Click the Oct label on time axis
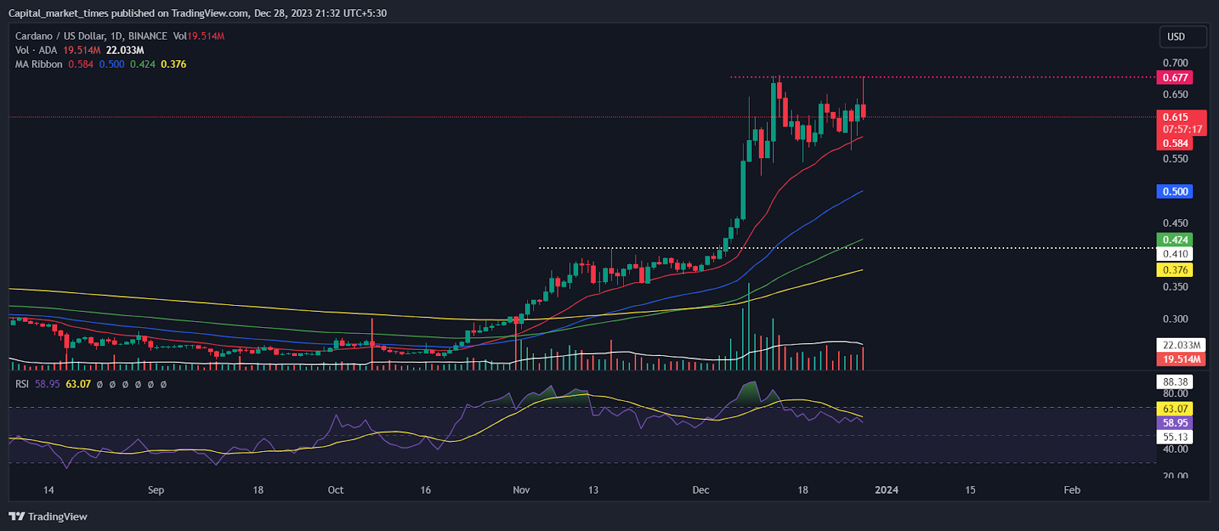 [x=335, y=490]
